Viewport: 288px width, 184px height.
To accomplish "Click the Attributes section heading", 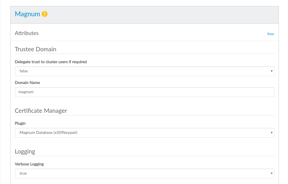I will click(x=27, y=33).
